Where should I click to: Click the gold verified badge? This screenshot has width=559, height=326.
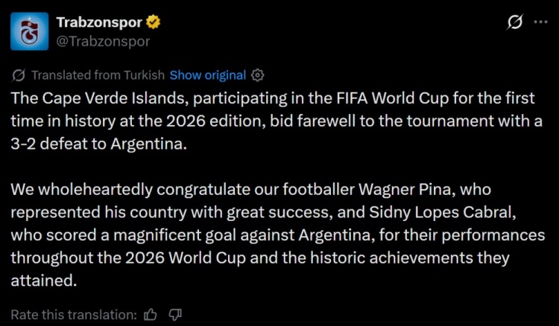click(x=154, y=22)
